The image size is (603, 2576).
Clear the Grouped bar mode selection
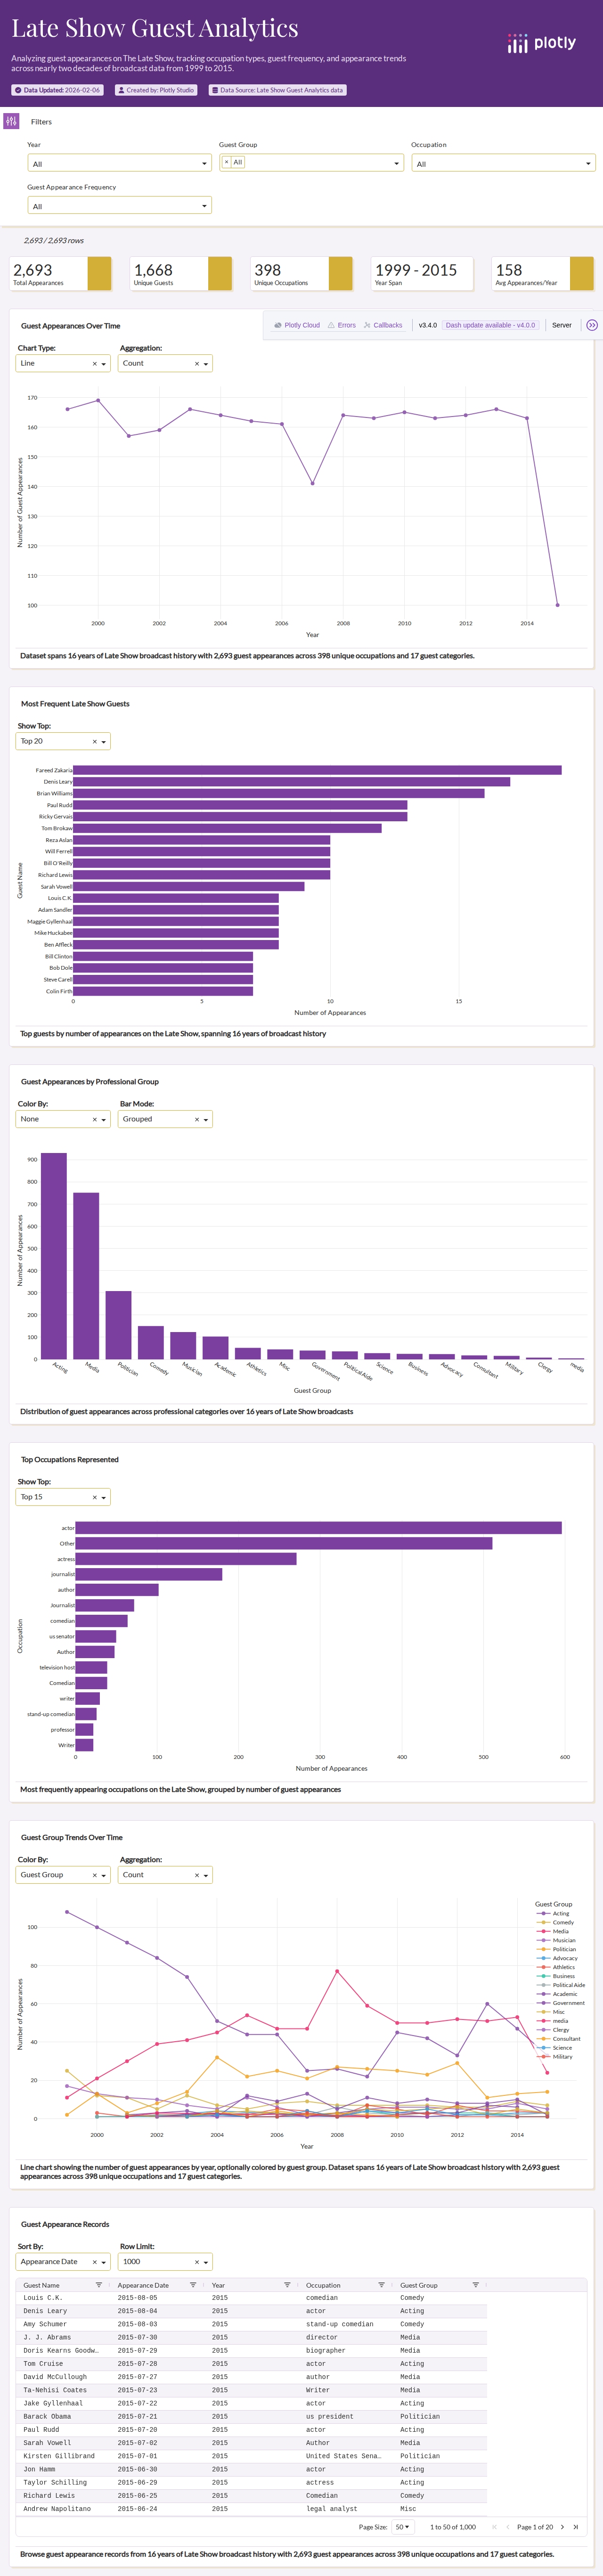196,1120
